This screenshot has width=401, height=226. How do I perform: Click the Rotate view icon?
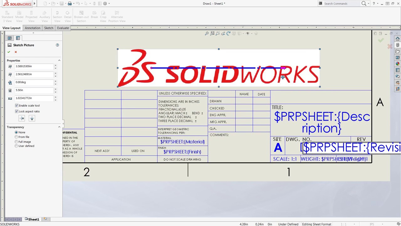pyautogui.click(x=228, y=34)
